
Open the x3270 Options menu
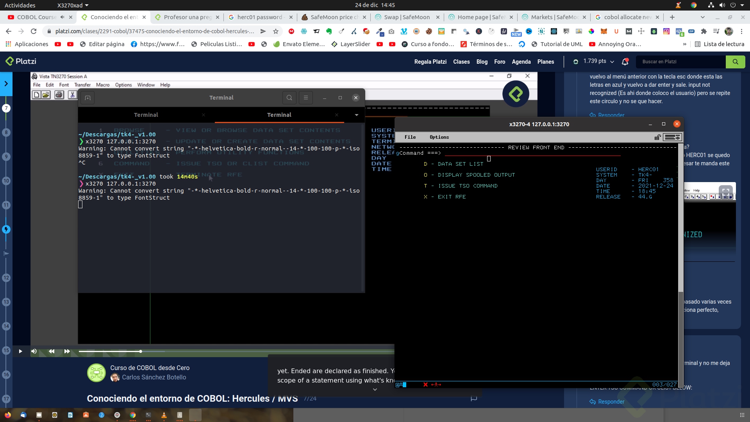439,137
